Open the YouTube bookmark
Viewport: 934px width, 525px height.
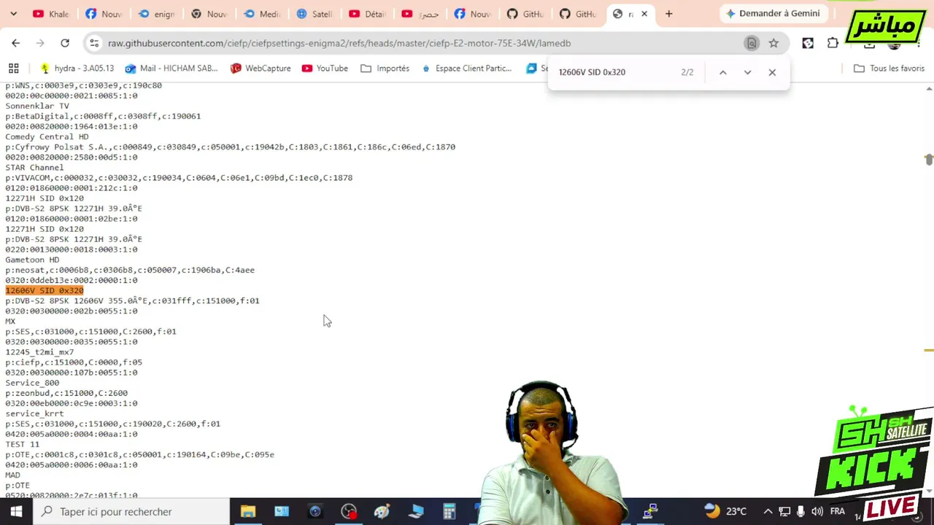click(325, 69)
